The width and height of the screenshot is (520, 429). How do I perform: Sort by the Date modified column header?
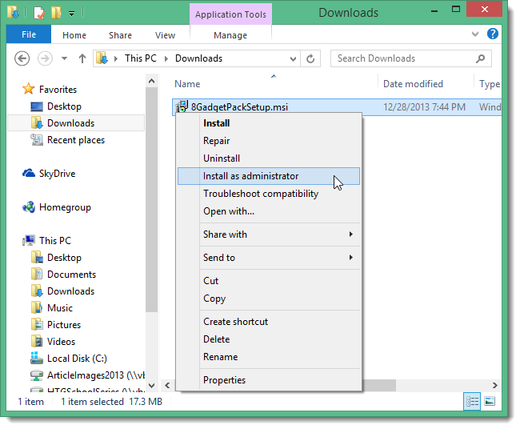point(413,84)
